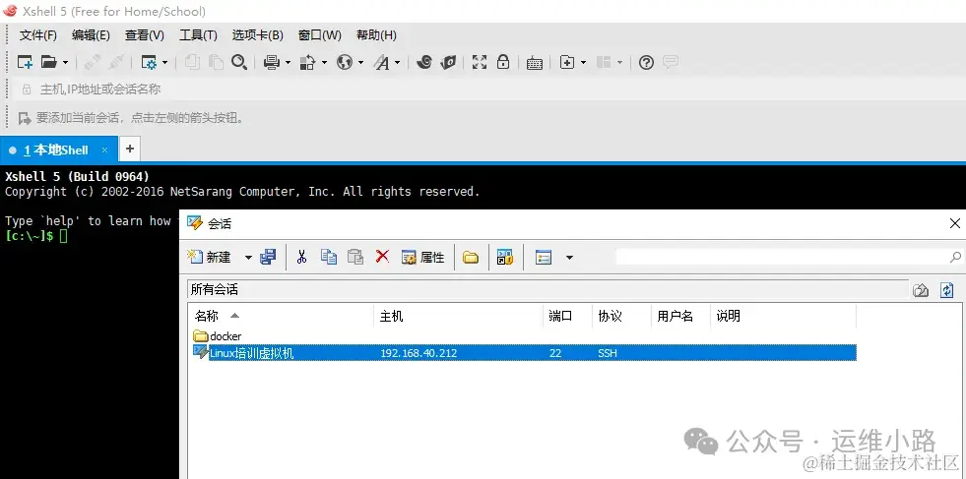Open the 文件(F) menu
966x479 pixels.
[x=38, y=35]
